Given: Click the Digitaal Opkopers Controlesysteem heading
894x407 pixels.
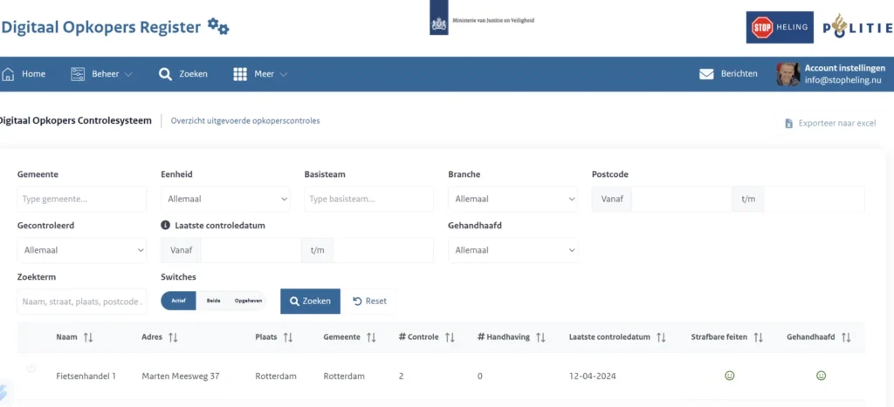Looking at the screenshot, I should [x=75, y=120].
